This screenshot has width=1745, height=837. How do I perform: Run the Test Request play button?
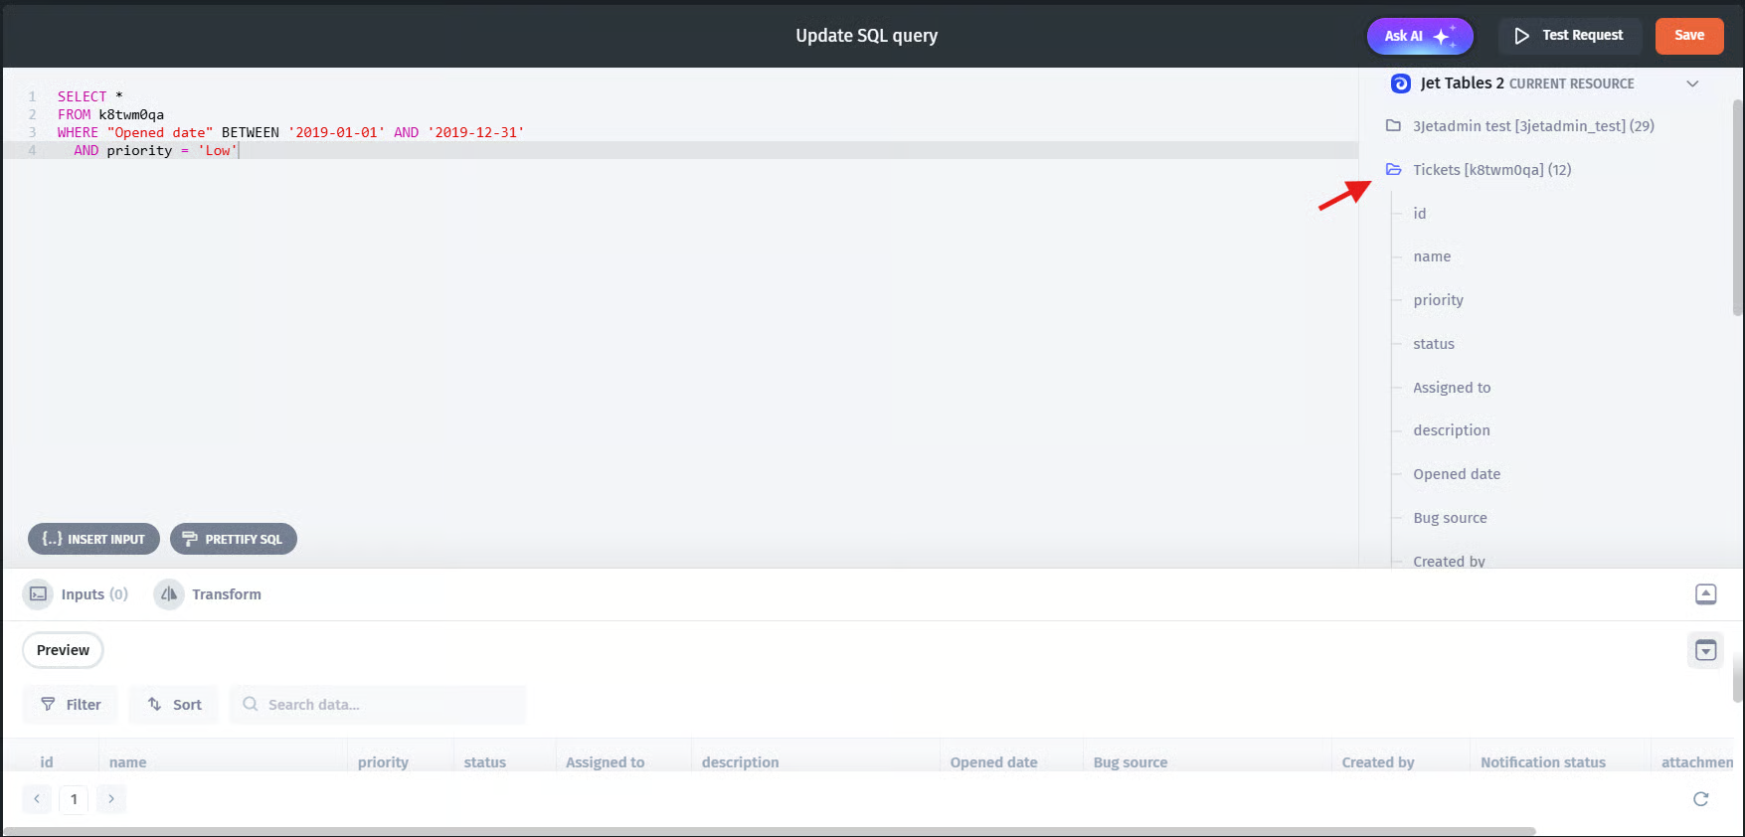[1568, 36]
